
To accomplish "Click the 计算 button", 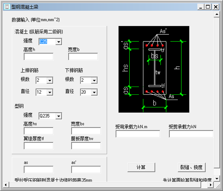I will click(141, 167).
